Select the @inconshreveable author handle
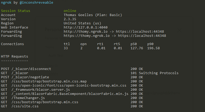The width and height of the screenshot is (205, 112). [36, 3]
